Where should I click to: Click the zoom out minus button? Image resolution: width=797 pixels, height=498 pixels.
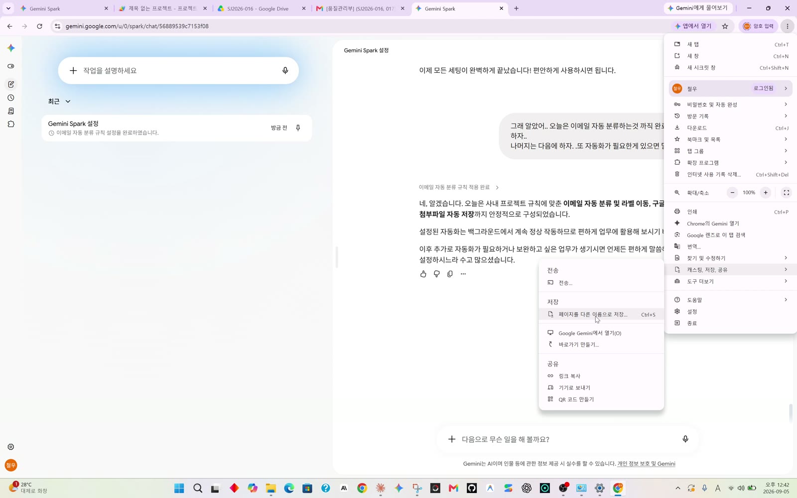(x=732, y=193)
